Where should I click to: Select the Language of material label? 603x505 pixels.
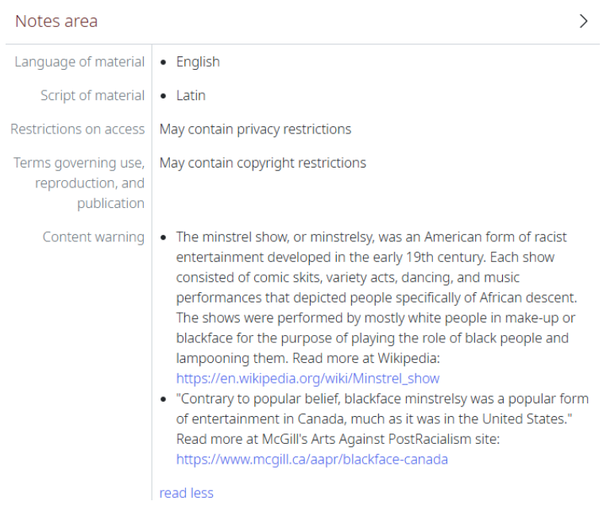79,62
